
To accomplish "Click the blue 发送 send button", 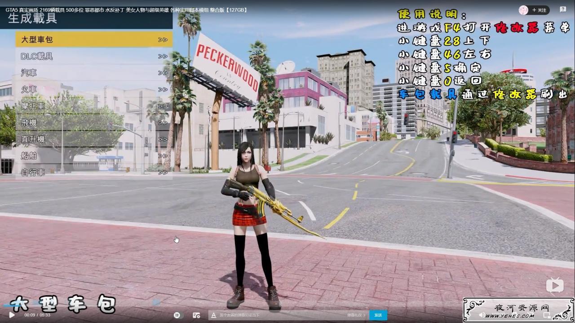I will [x=378, y=315].
